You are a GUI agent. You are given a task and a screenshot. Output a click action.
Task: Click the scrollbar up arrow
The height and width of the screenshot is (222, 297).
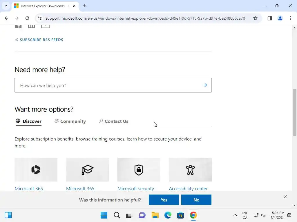click(x=294, y=28)
